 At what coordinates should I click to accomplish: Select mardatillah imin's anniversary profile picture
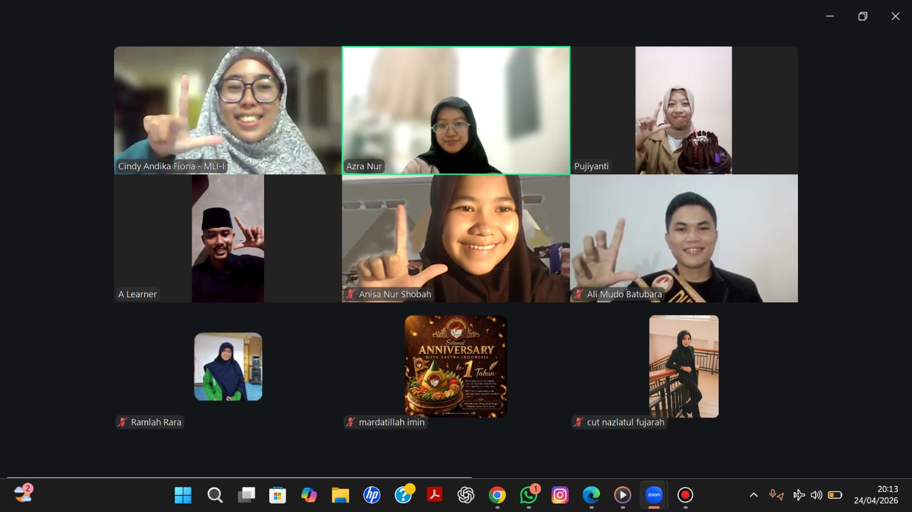click(456, 366)
